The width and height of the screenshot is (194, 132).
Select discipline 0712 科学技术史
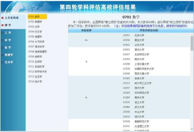(x=38, y=72)
